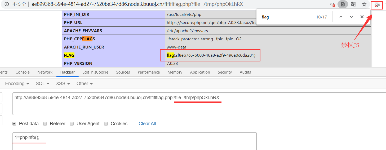Go to previous find match

pyautogui.click(x=341, y=17)
